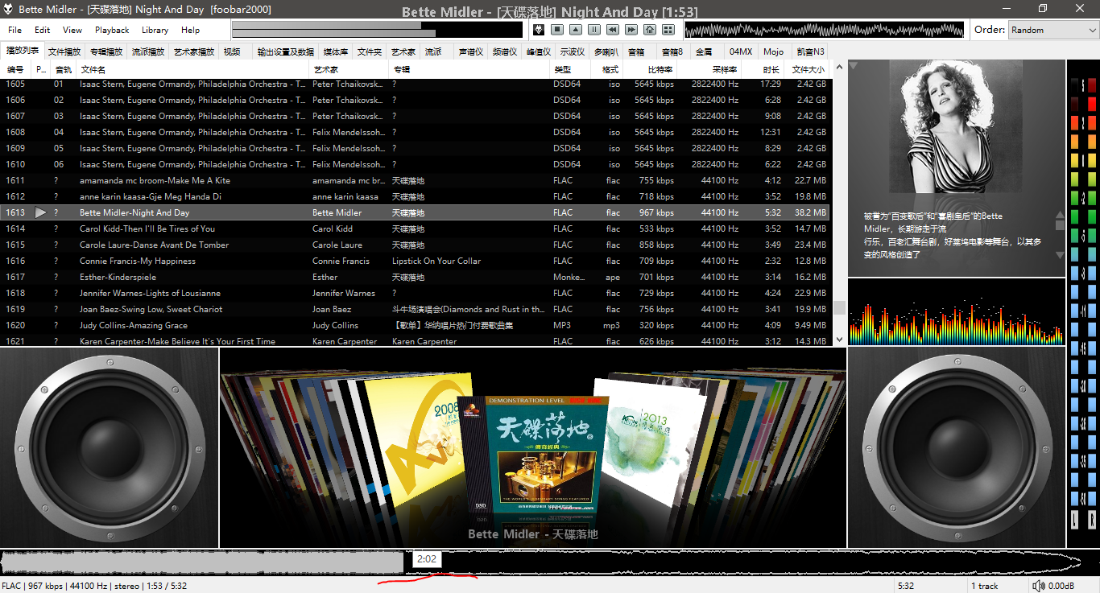Click the grid view toolbar icon
The width and height of the screenshot is (1100, 593).
coord(668,30)
